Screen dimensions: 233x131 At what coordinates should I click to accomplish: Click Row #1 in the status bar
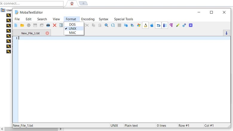coord(184,126)
